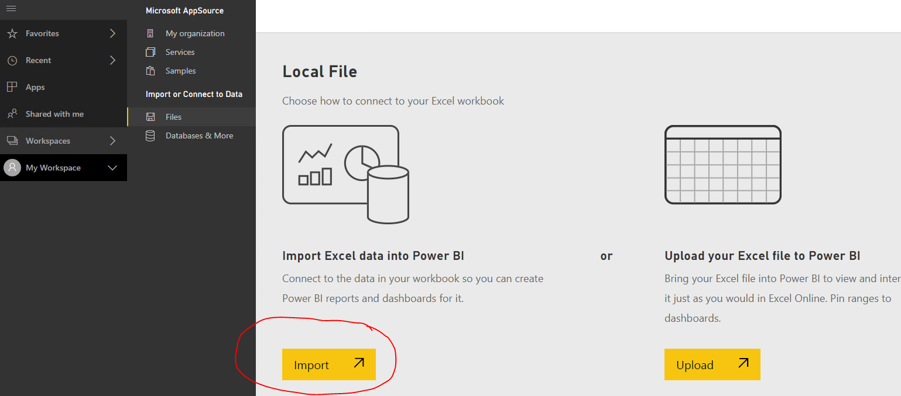Open Workspaces in navigation pane

click(x=63, y=141)
